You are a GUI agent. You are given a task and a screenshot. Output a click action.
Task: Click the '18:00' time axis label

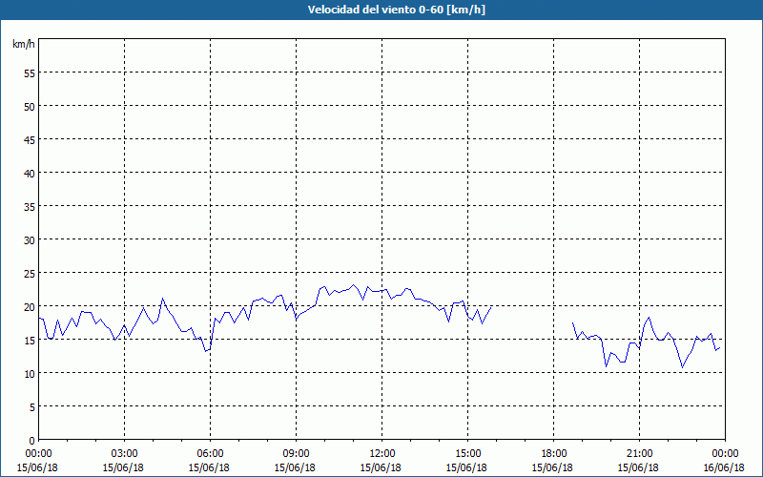(x=552, y=454)
